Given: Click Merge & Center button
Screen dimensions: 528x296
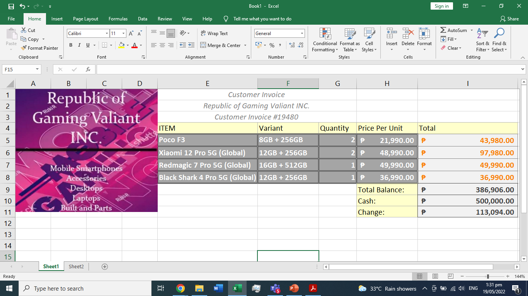Looking at the screenshot, I should (x=221, y=45).
